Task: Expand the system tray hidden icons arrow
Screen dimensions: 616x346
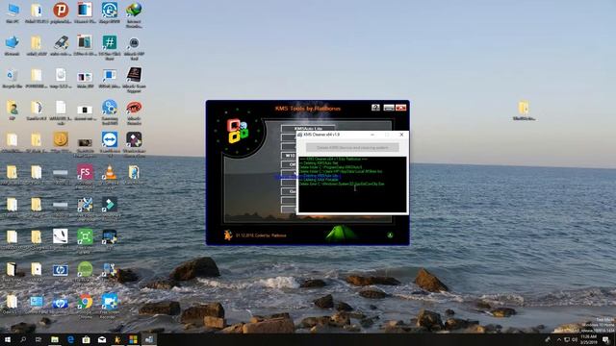Action: [x=559, y=339]
